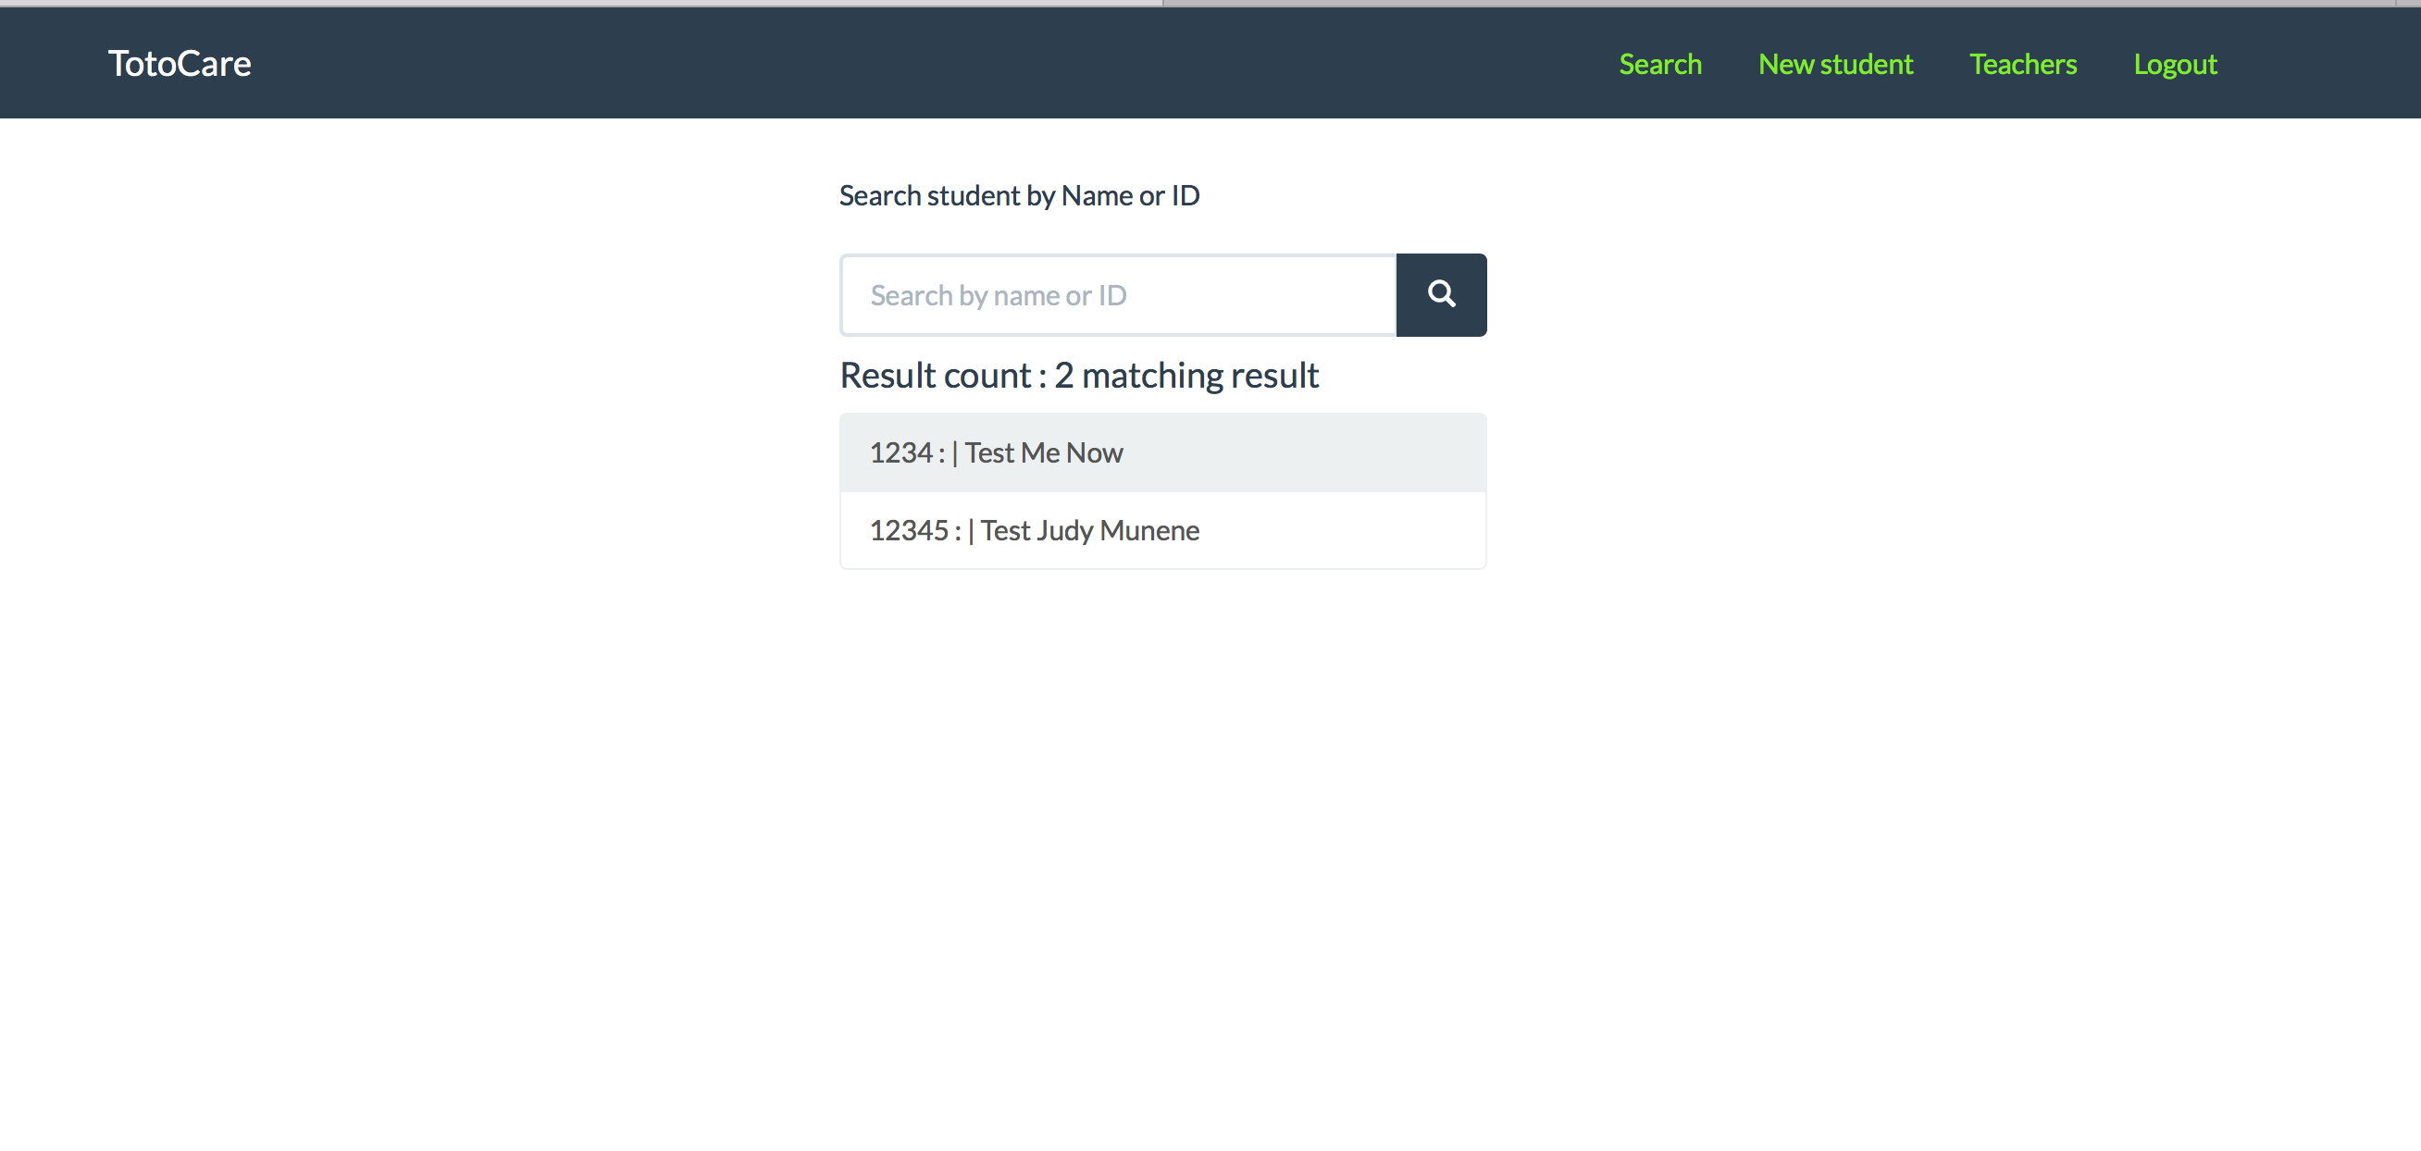Click the name text Test Judy Munene

[1089, 531]
